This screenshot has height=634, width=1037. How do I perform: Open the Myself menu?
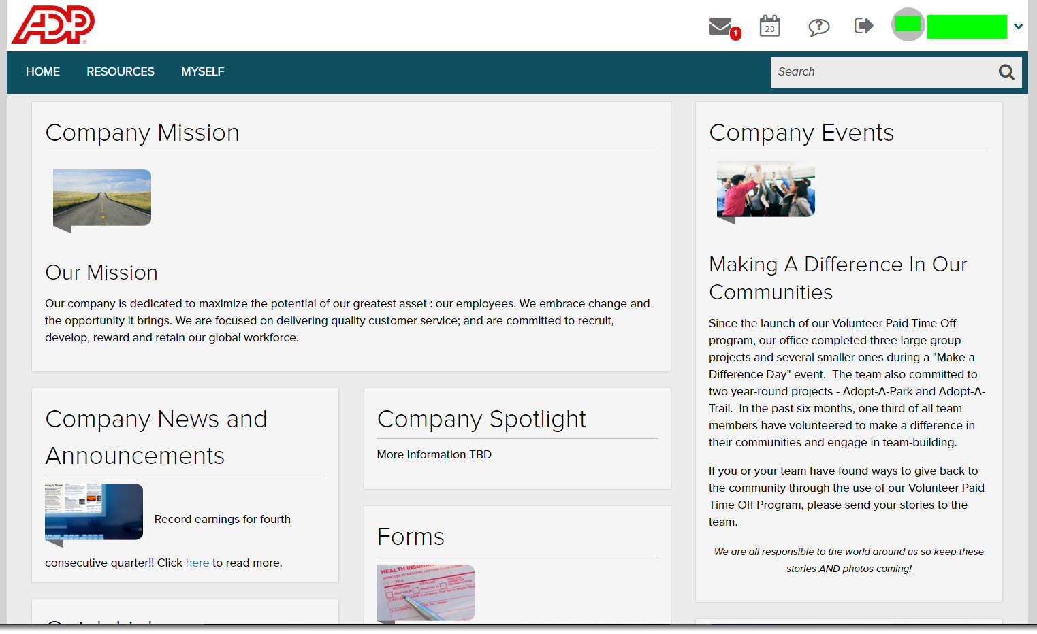point(202,72)
